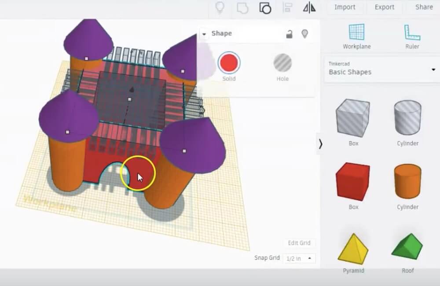This screenshot has width=440, height=286.
Task: Collapse the Shape panel arrow
Action: (204, 34)
